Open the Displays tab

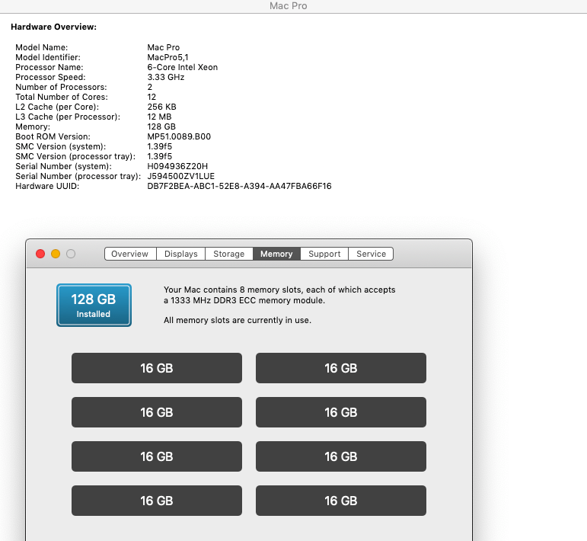tap(180, 254)
